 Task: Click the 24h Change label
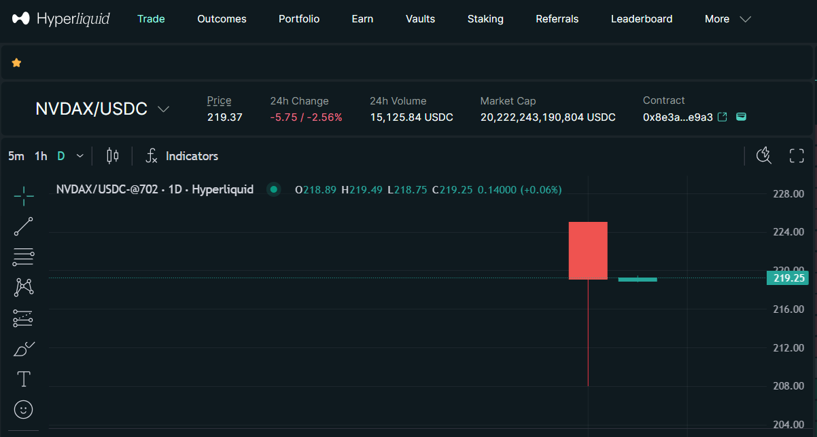click(299, 100)
